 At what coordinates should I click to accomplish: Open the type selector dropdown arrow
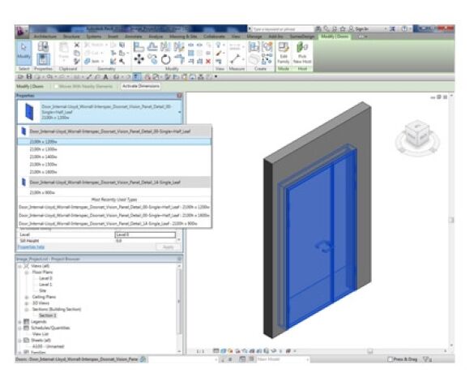pos(180,112)
